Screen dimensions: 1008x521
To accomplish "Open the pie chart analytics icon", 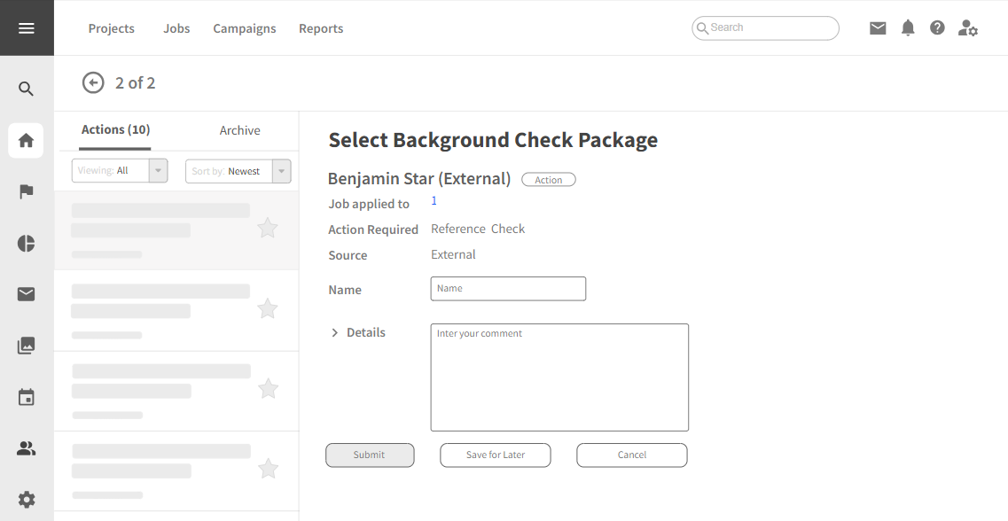I will click(27, 244).
